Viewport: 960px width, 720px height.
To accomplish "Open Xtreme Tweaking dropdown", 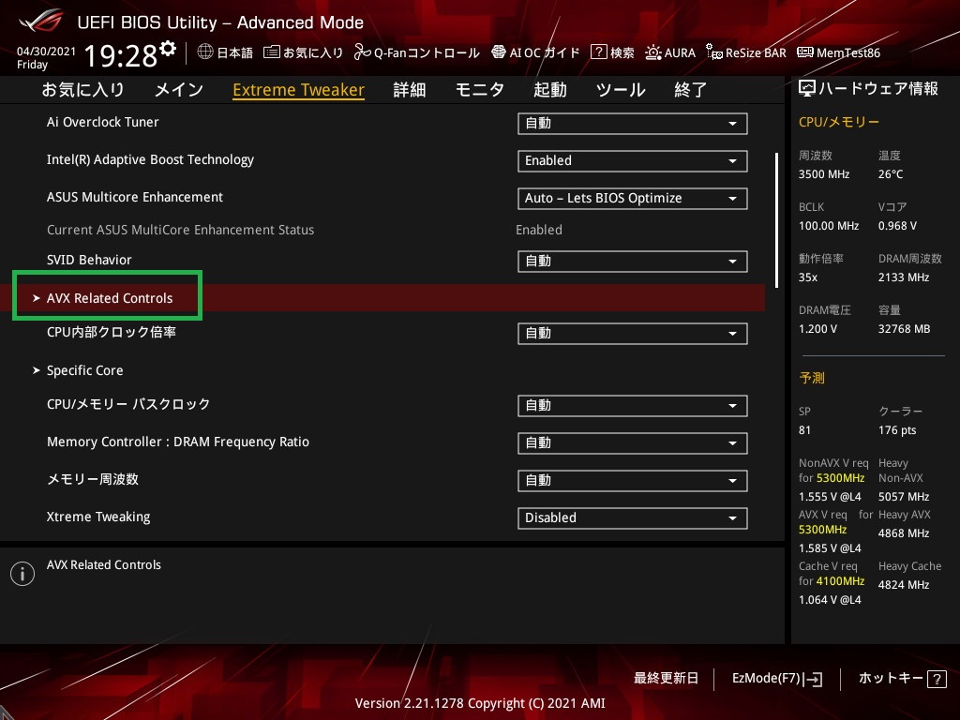I will pos(633,517).
